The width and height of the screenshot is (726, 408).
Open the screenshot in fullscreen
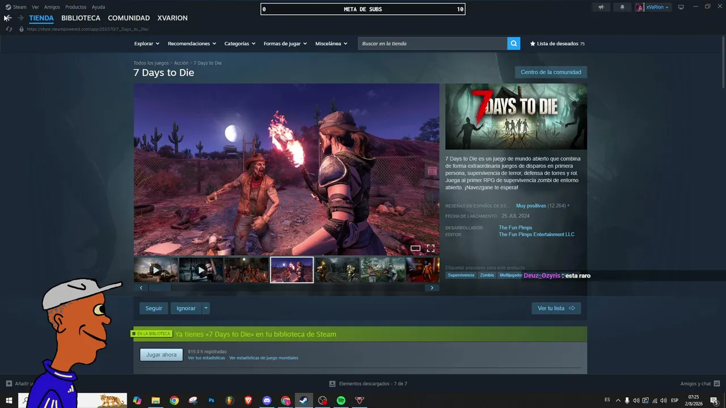click(x=430, y=248)
